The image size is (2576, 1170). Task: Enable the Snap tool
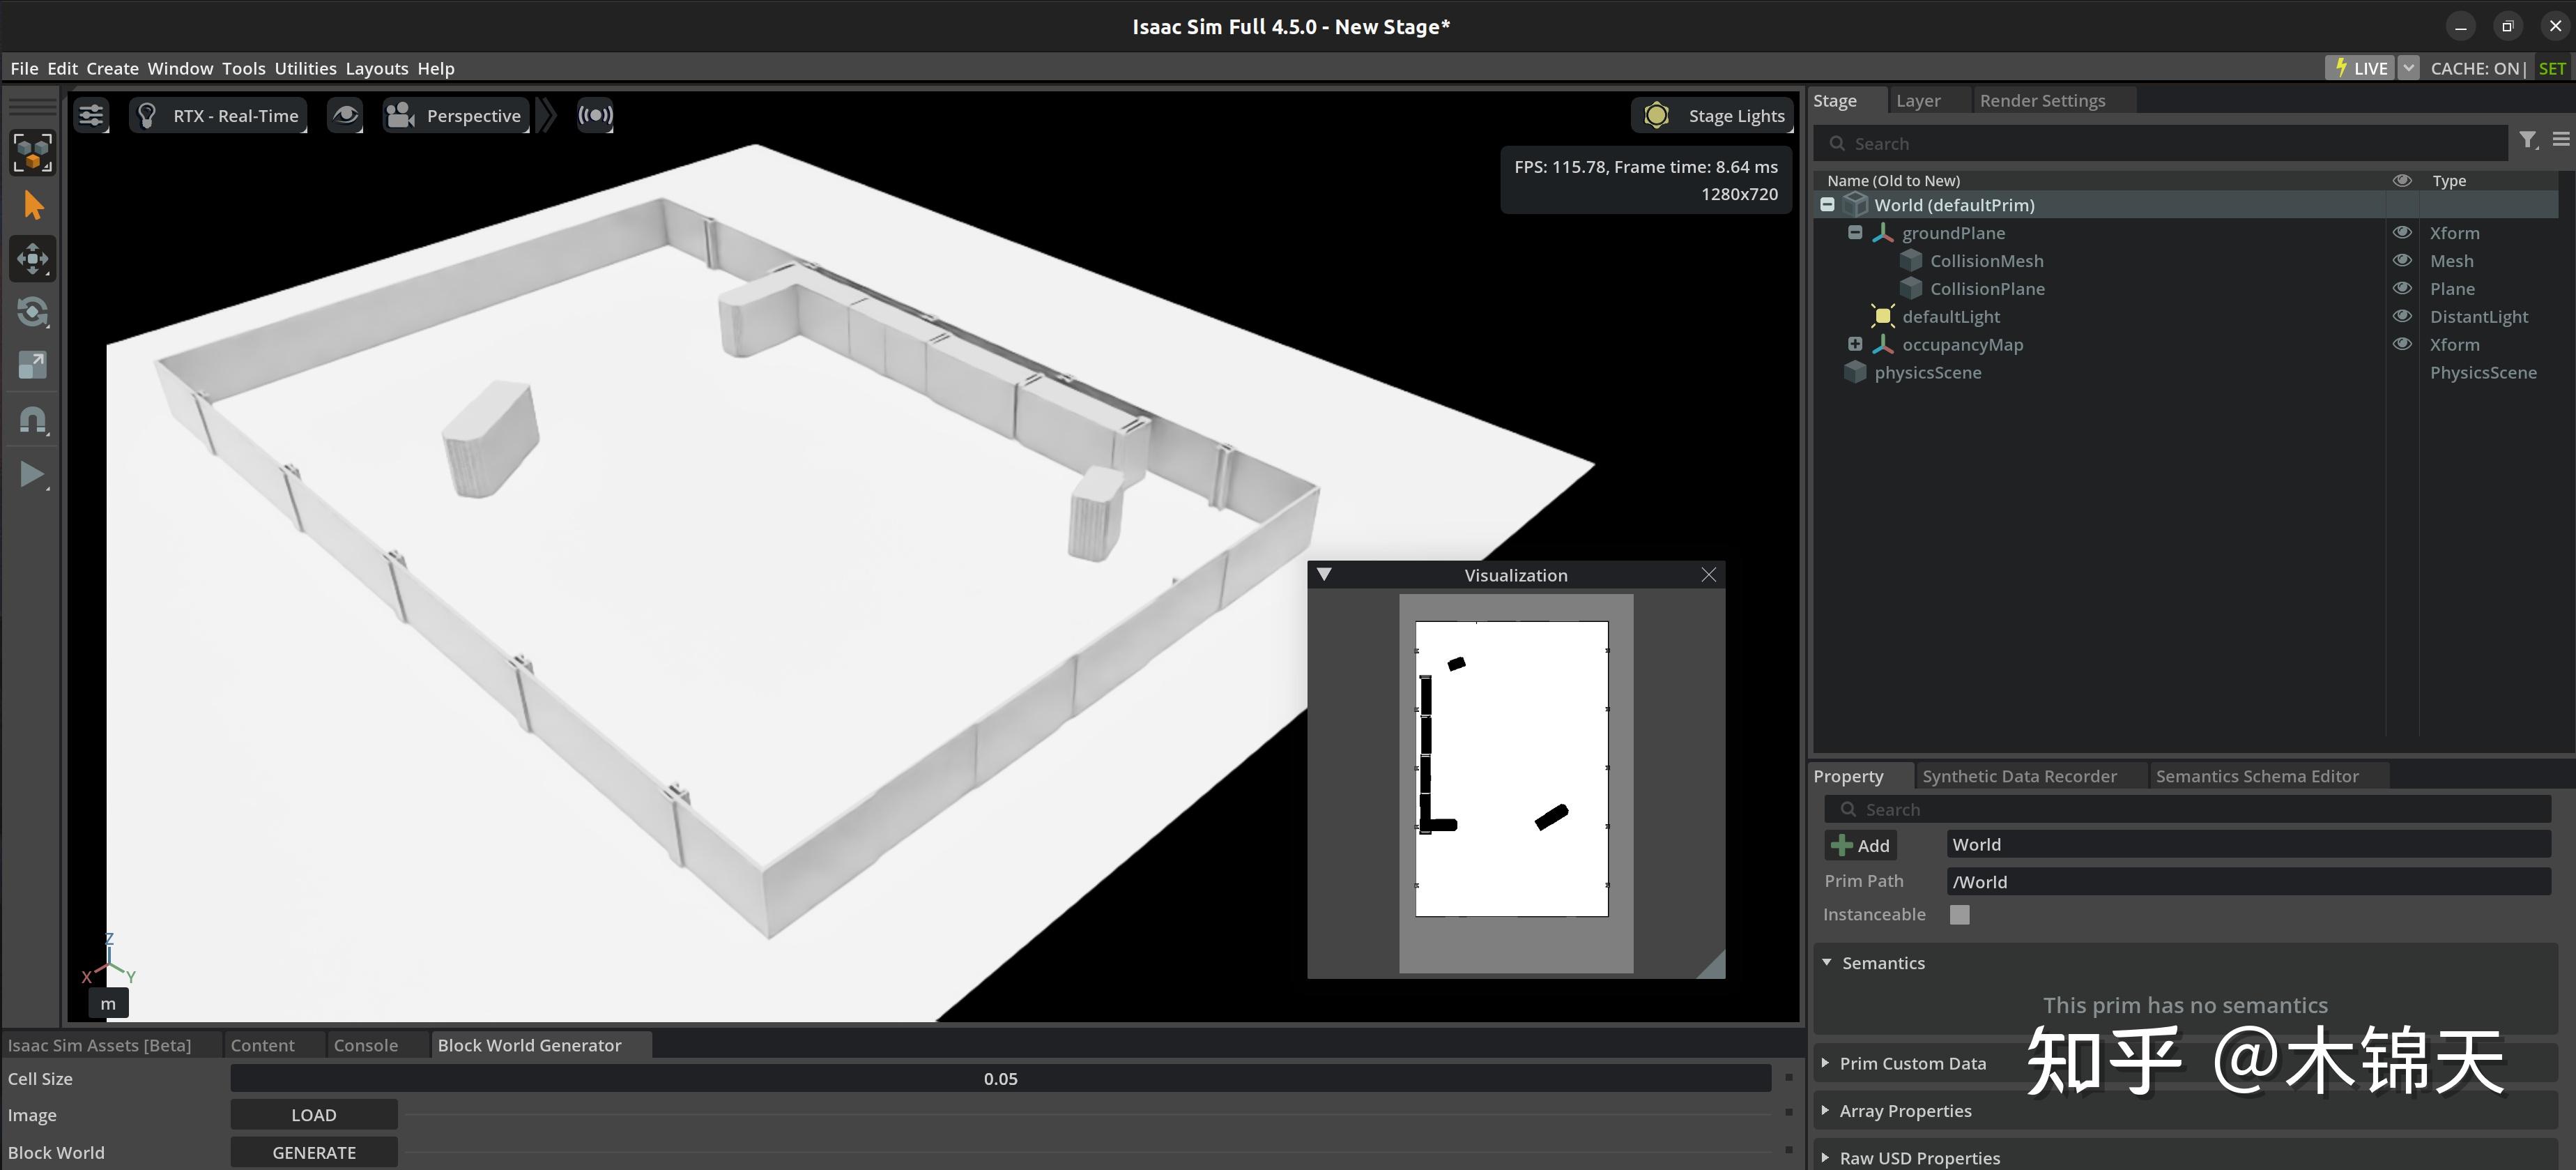[x=33, y=420]
